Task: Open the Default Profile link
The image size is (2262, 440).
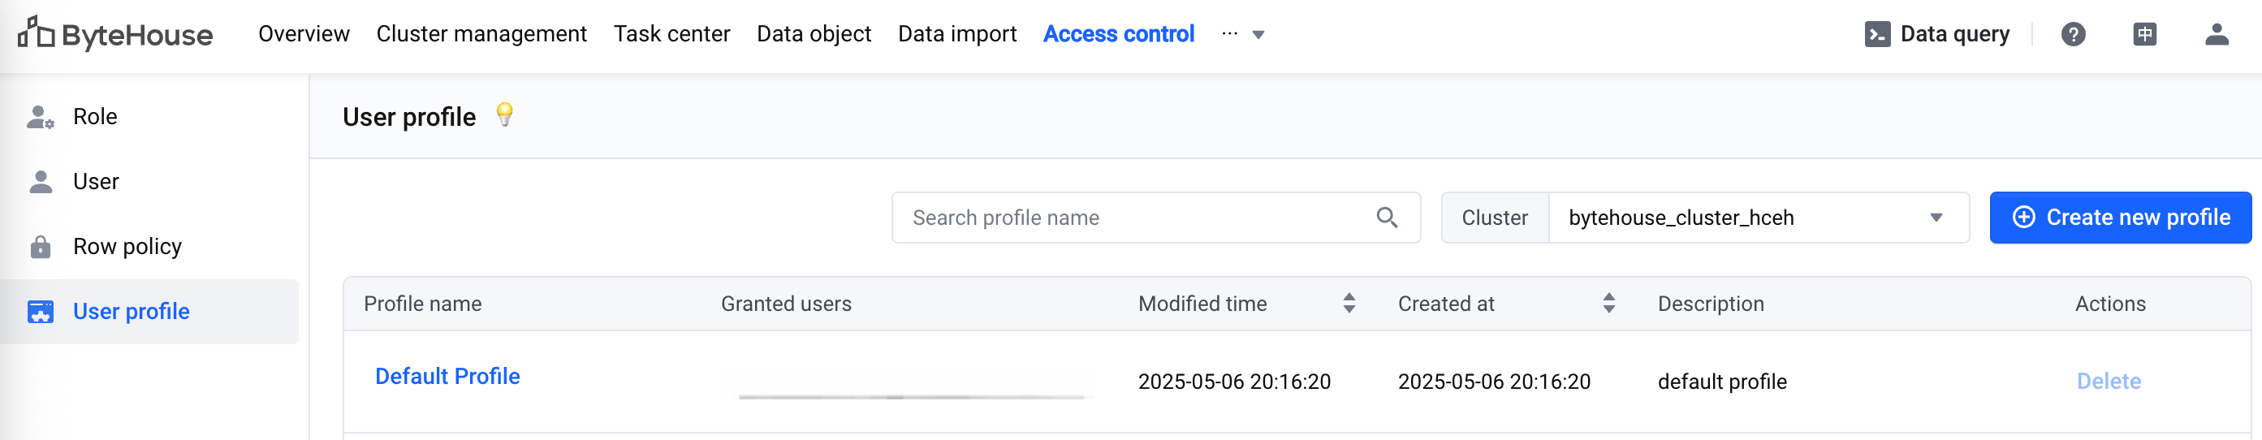Action: tap(447, 377)
